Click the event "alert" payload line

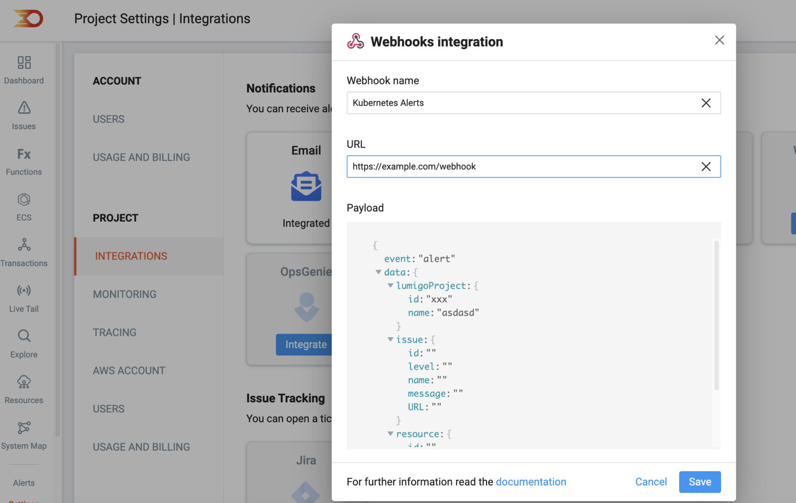[420, 259]
